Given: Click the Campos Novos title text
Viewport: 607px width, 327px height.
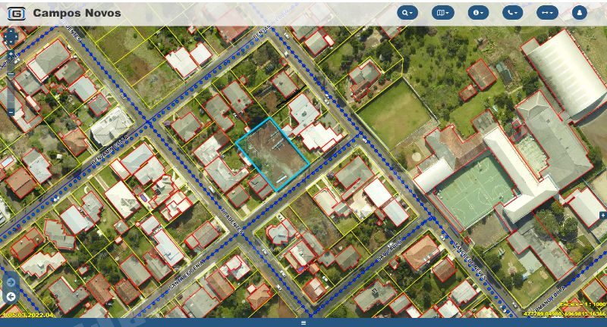Looking at the screenshot, I should pos(77,13).
